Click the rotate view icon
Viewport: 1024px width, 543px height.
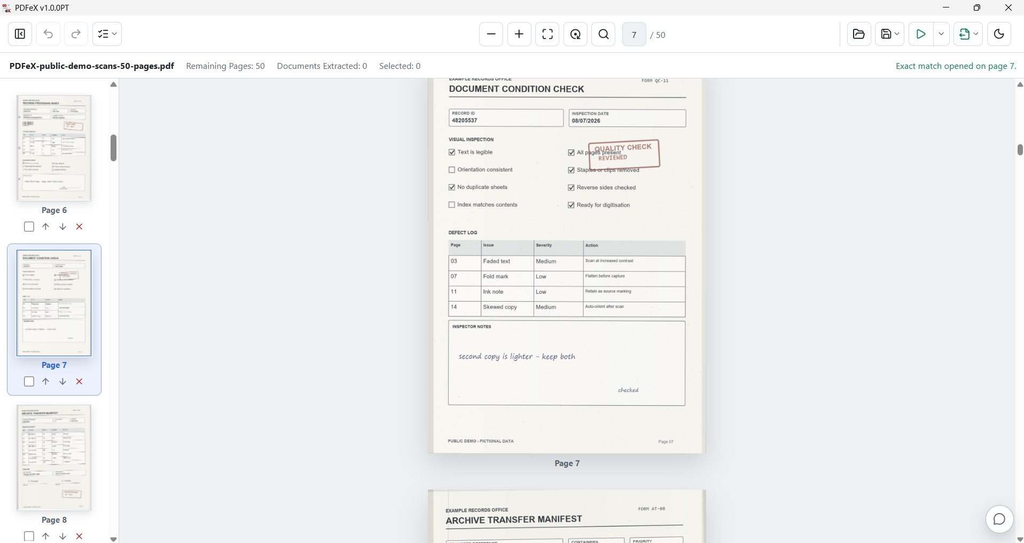pos(576,34)
